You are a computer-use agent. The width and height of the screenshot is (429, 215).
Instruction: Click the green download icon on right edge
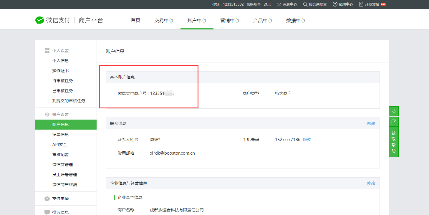pyautogui.click(x=394, y=112)
